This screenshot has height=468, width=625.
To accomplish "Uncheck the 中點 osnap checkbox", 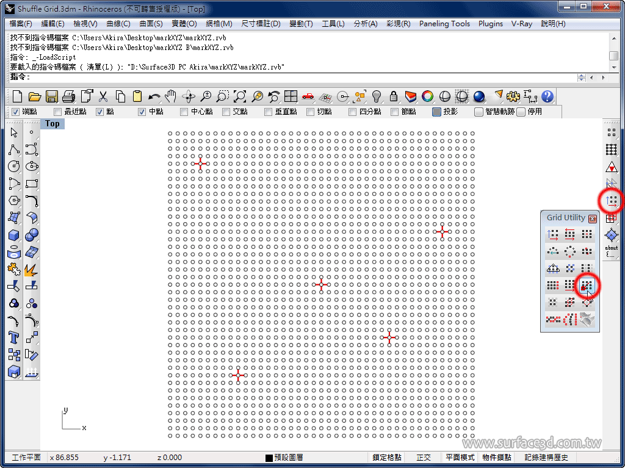I will 142,112.
